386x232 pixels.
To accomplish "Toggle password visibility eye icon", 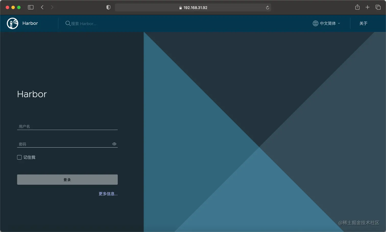I will [114, 144].
